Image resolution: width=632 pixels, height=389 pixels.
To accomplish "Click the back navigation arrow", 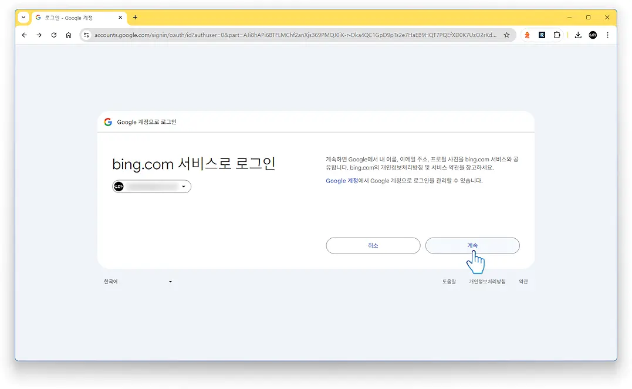I will (x=24, y=35).
